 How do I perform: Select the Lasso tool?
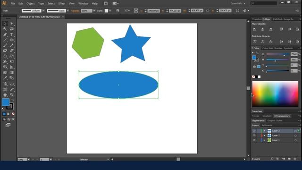point(12,29)
